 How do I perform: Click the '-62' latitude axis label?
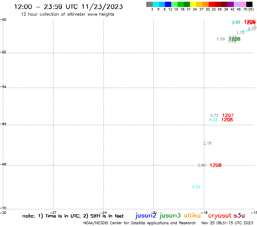pos(3,52)
